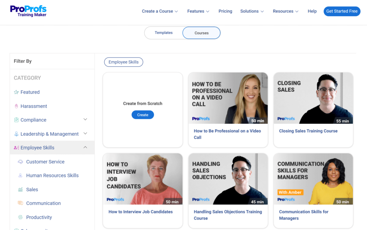Switch to the Templates toggle option

click(163, 33)
